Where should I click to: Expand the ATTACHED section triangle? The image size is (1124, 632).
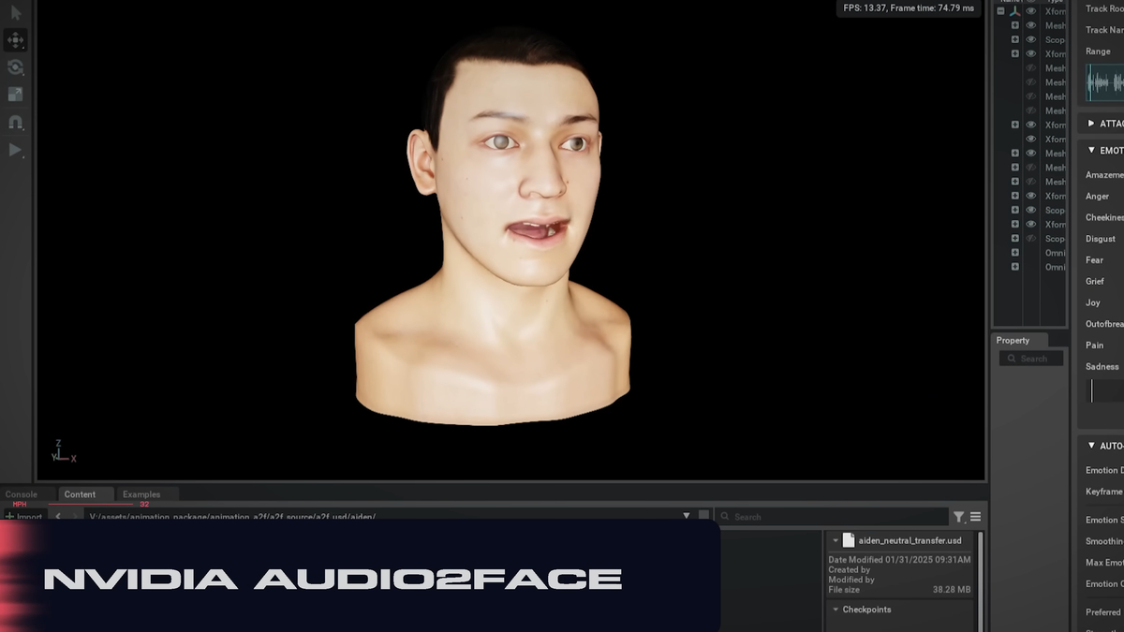(1091, 124)
